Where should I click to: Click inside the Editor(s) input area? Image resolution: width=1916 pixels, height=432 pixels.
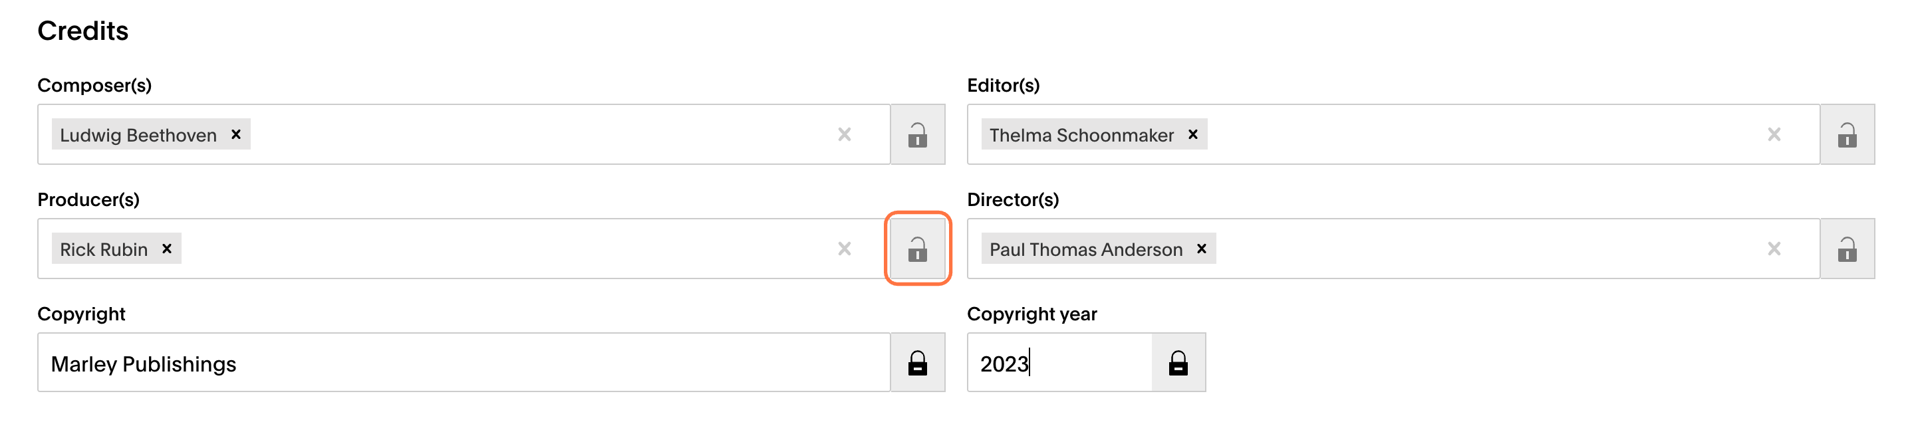coord(1480,134)
